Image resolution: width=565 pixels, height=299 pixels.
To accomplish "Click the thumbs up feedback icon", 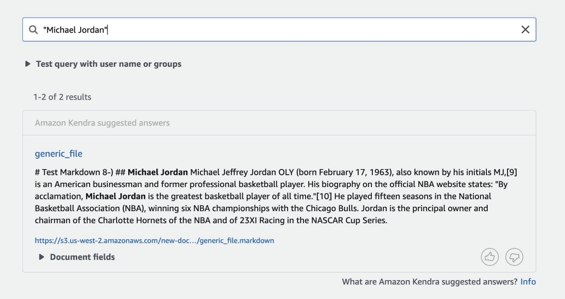I will pyautogui.click(x=490, y=257).
